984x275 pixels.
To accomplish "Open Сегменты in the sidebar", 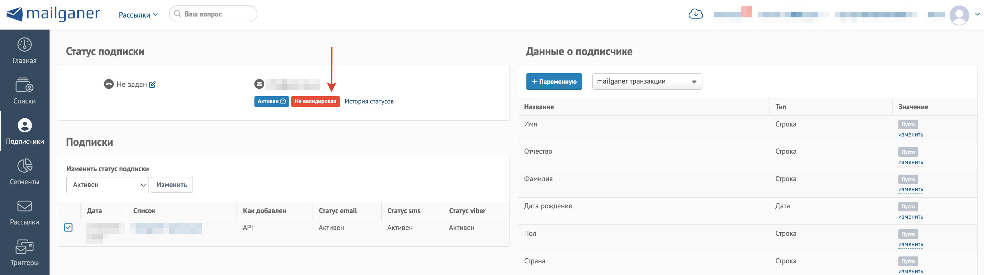I will pos(24,172).
